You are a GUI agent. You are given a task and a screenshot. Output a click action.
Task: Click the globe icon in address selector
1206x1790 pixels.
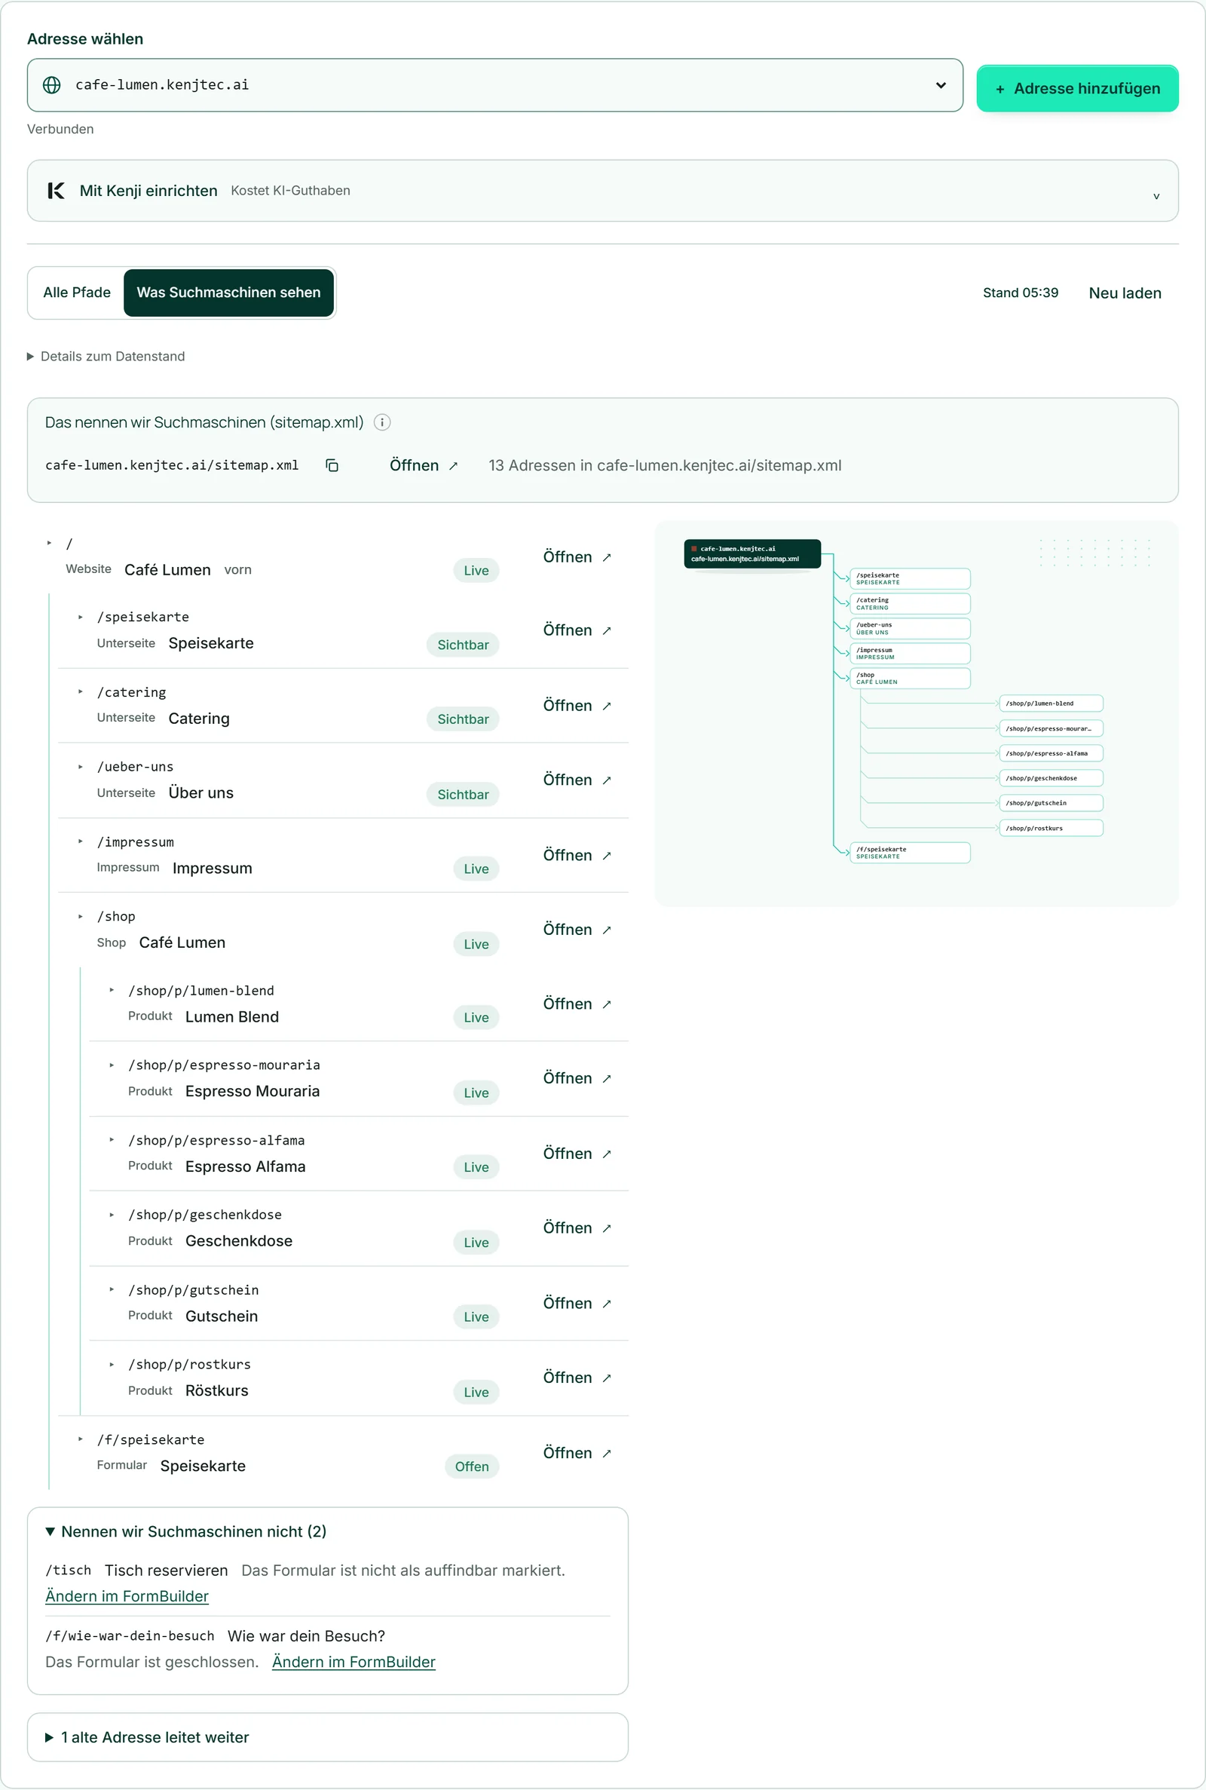click(x=51, y=84)
